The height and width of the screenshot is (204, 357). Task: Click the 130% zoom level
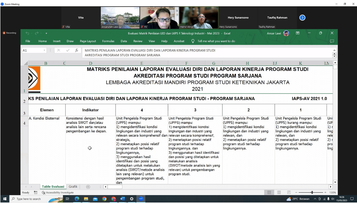click(333, 193)
